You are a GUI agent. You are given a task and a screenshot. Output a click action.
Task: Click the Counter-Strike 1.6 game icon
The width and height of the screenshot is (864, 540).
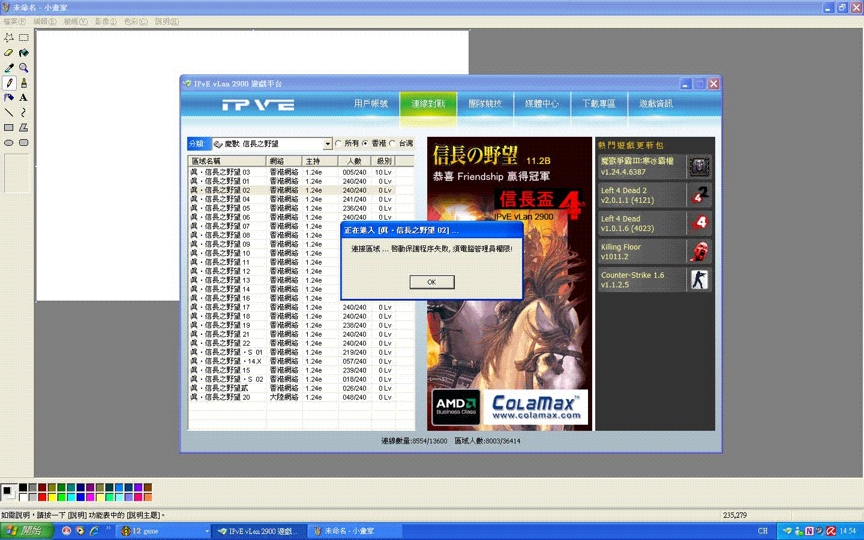(699, 280)
